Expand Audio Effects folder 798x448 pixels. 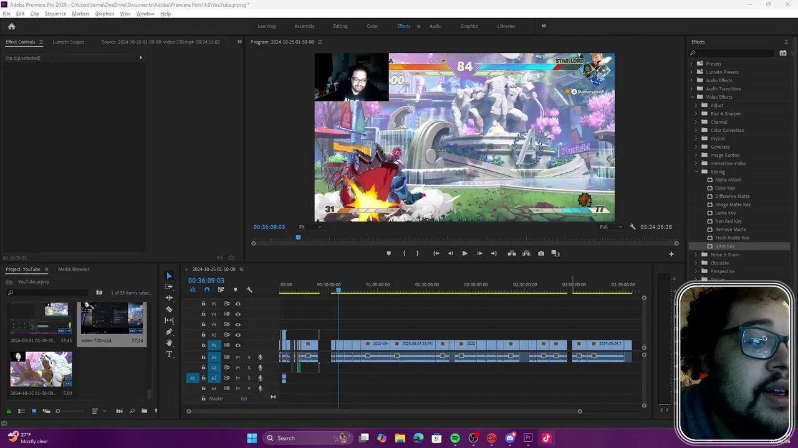[691, 80]
